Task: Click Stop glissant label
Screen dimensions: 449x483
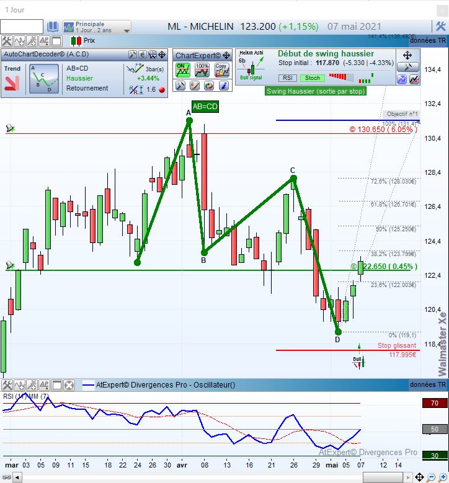Action: pyautogui.click(x=397, y=345)
